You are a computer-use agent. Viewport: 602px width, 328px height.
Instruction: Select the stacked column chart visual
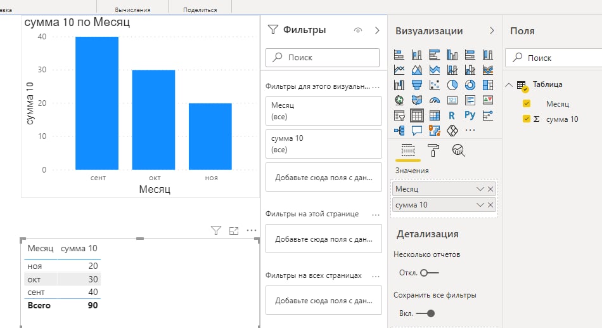pyautogui.click(x=416, y=55)
